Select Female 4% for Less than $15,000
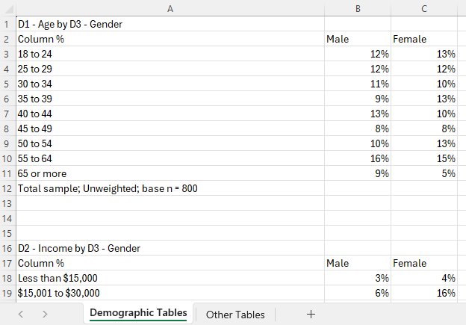 424,278
